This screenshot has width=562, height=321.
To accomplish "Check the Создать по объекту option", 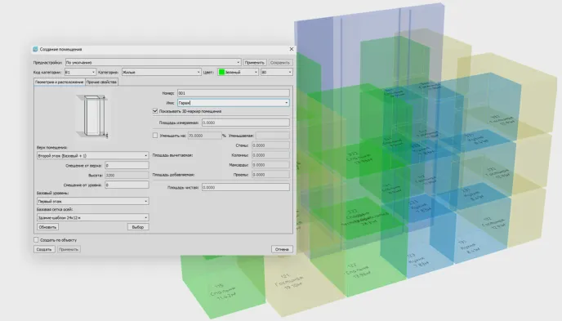I will click(36, 239).
